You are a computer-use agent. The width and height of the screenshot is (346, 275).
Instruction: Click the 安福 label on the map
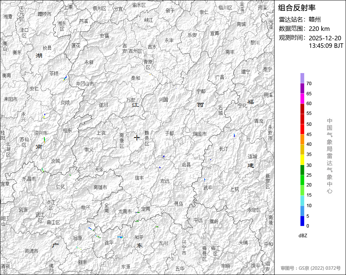click(104, 35)
